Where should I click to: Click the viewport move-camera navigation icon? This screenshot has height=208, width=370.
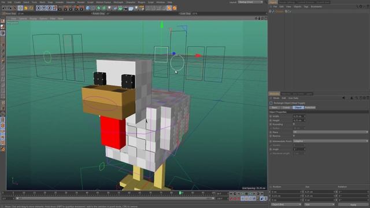[x=256, y=18]
